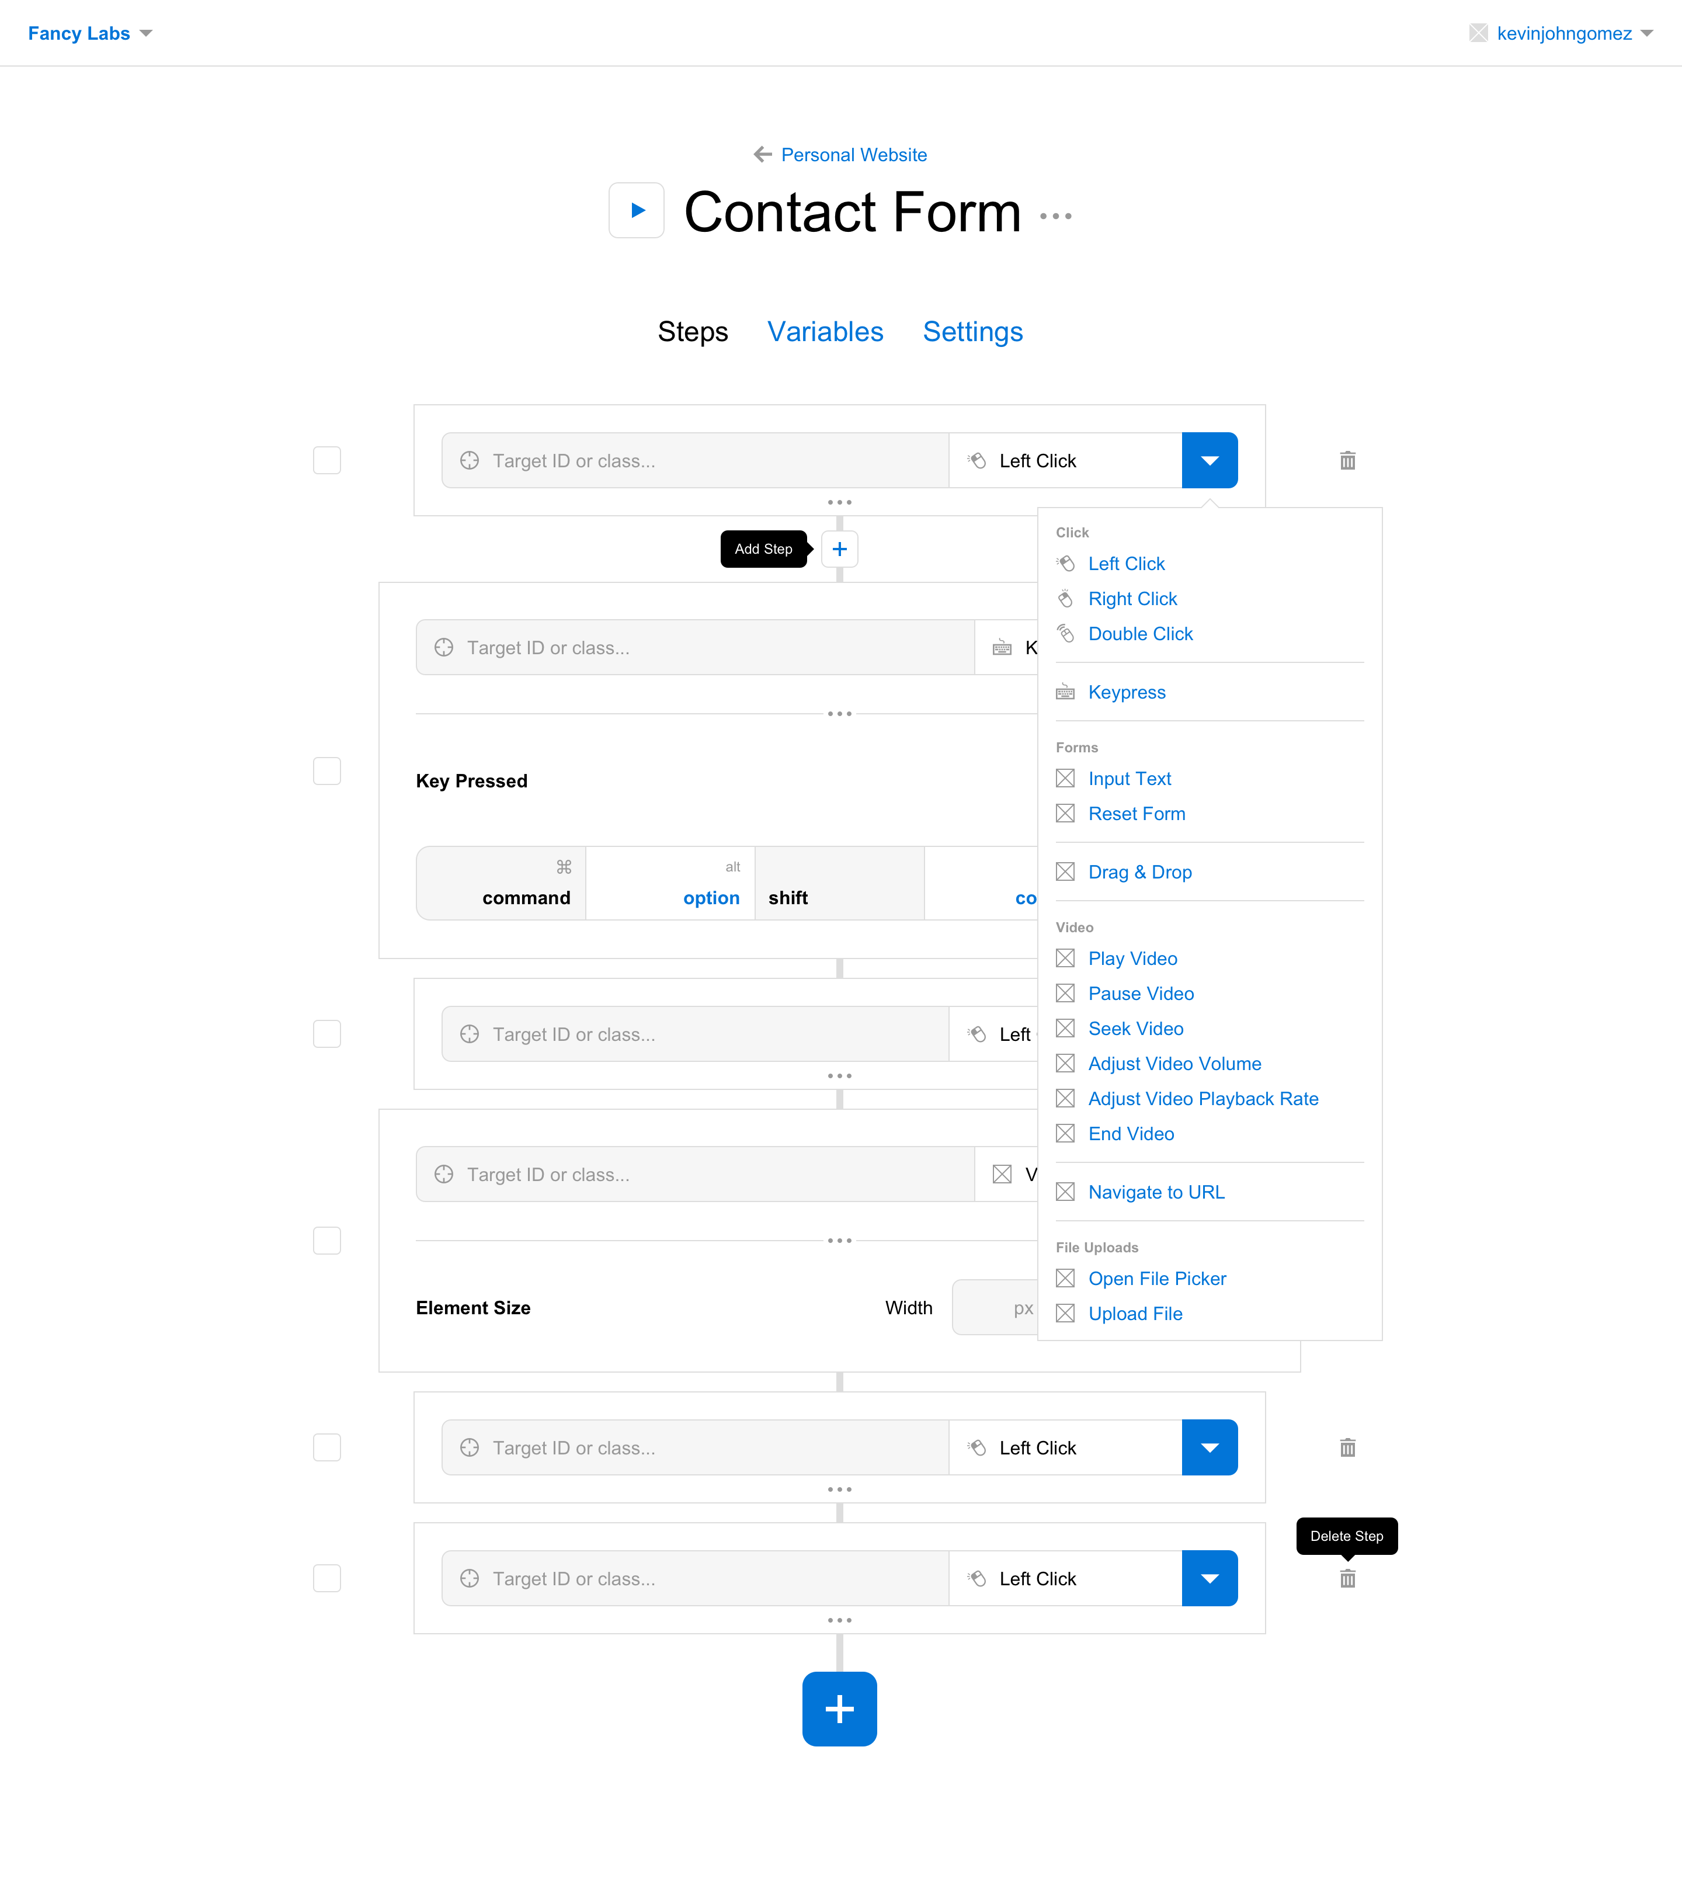
Task: Select Double Click from the step menu
Action: coord(1141,634)
